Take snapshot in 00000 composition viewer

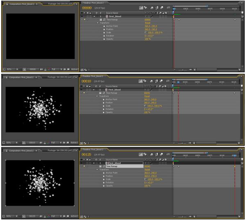click(x=41, y=69)
